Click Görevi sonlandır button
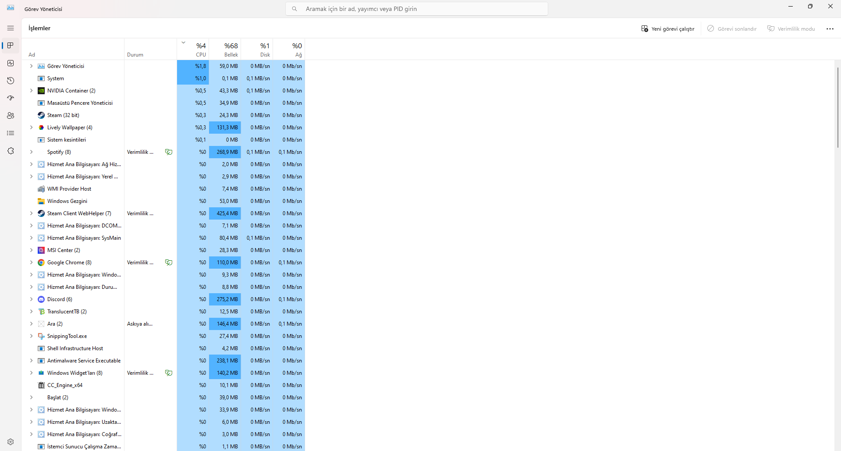Viewport: 841px width, 451px height. (732, 28)
